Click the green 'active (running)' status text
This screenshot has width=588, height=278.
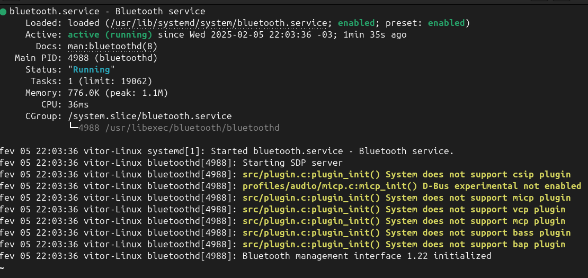(x=110, y=35)
